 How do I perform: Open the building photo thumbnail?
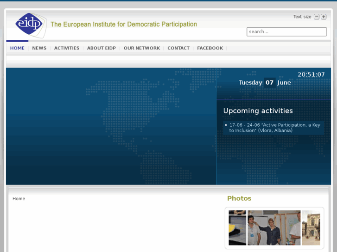311,228
